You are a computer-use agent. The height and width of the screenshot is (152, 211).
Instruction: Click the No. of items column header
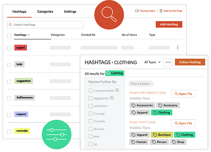[129, 35]
